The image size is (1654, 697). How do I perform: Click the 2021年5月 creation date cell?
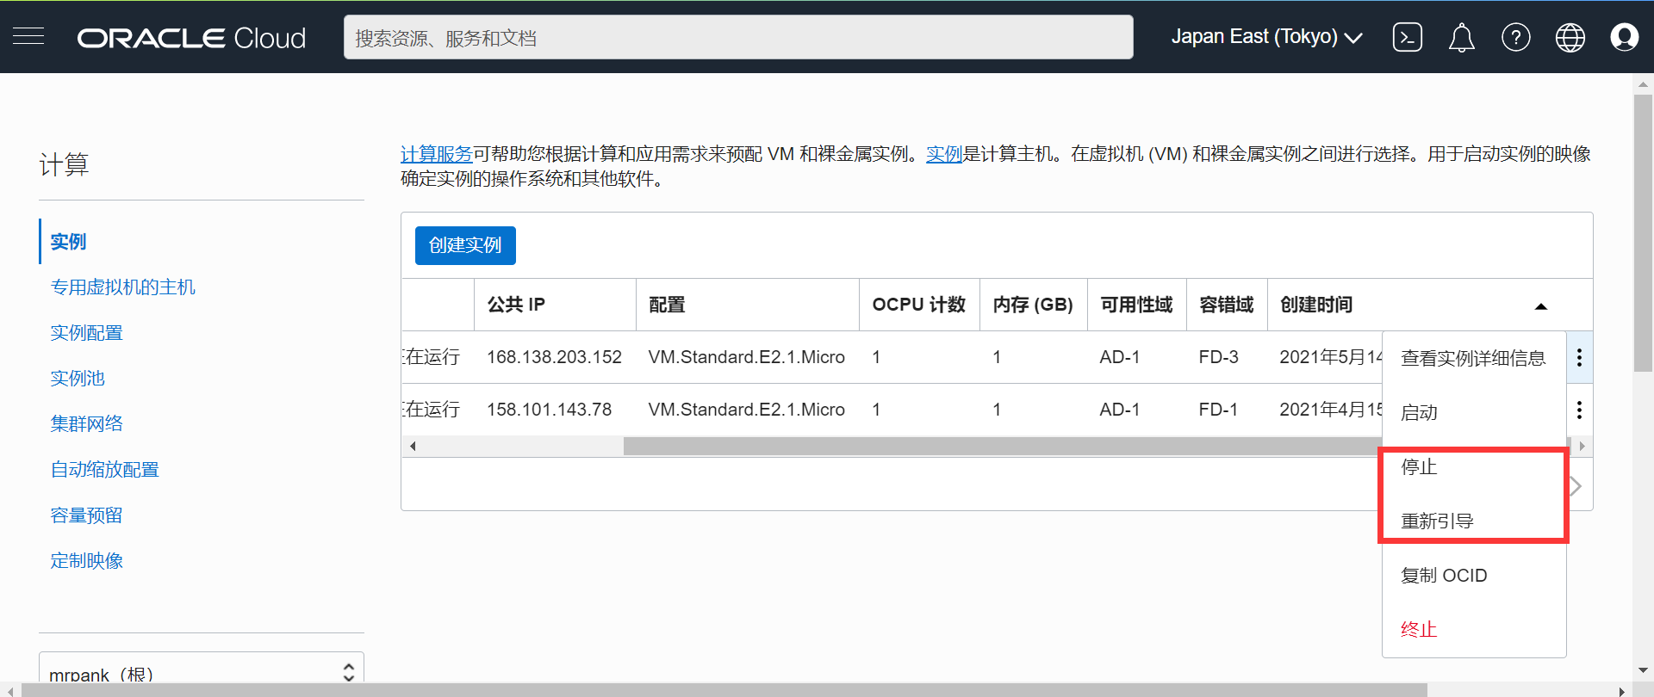(x=1331, y=357)
